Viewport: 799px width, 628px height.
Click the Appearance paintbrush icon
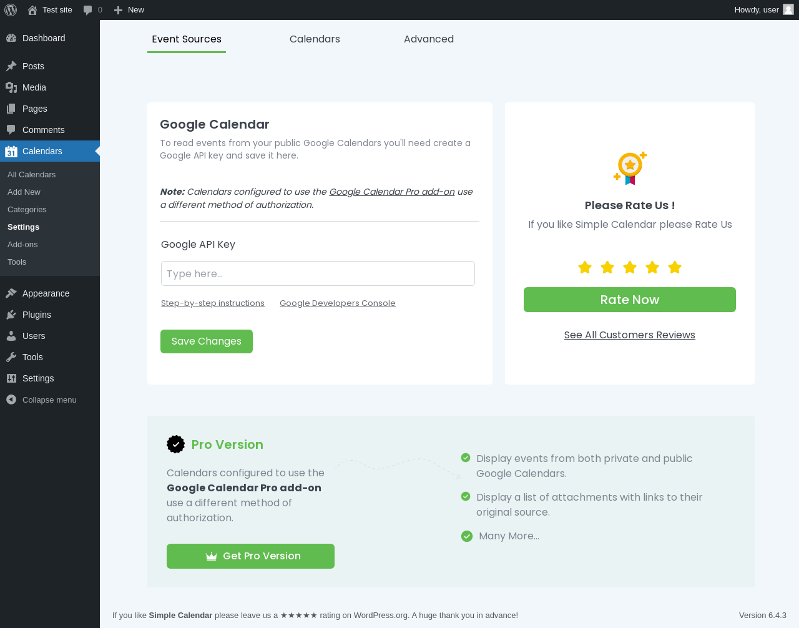click(x=11, y=293)
